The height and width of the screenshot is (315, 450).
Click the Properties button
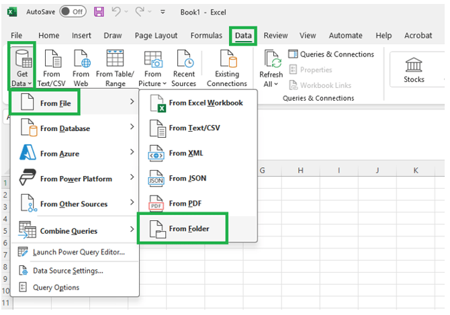310,70
